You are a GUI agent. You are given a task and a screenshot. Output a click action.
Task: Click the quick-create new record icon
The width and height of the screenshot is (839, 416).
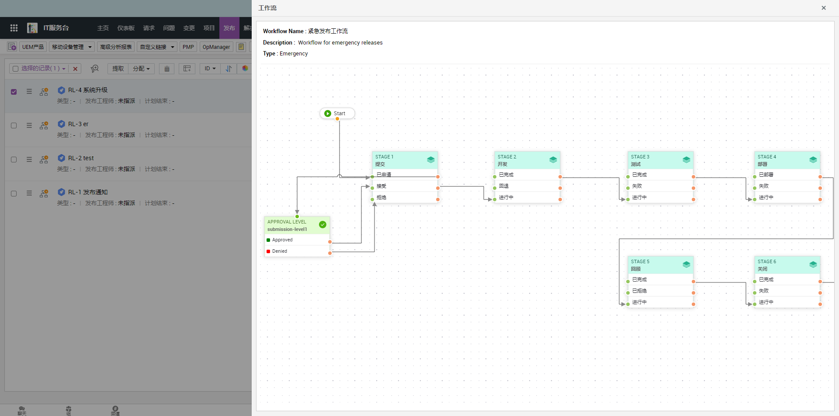12,47
